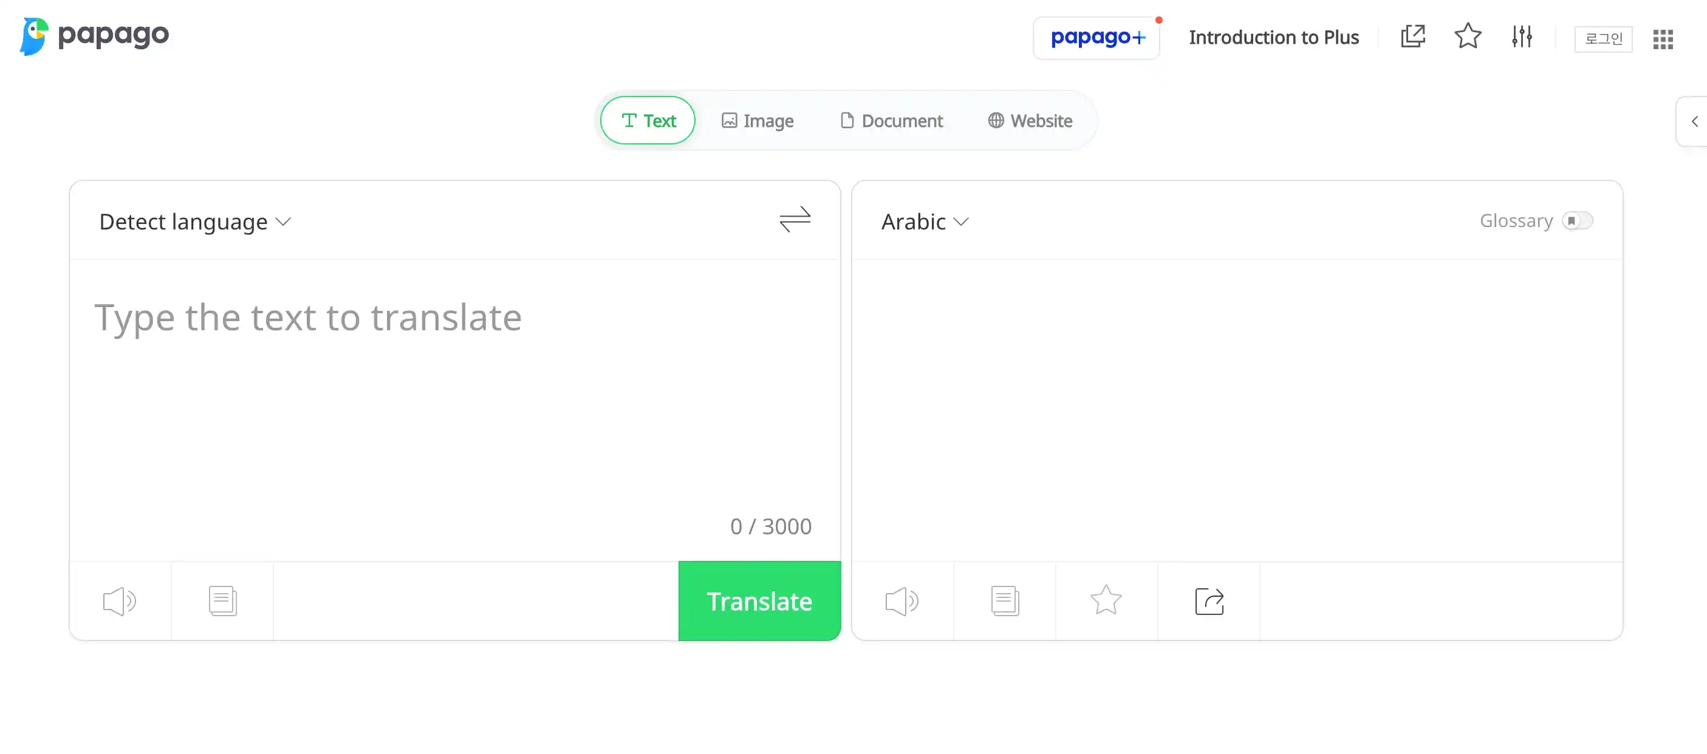This screenshot has height=754, width=1707.
Task: Star the translation as favorite
Action: click(x=1106, y=601)
